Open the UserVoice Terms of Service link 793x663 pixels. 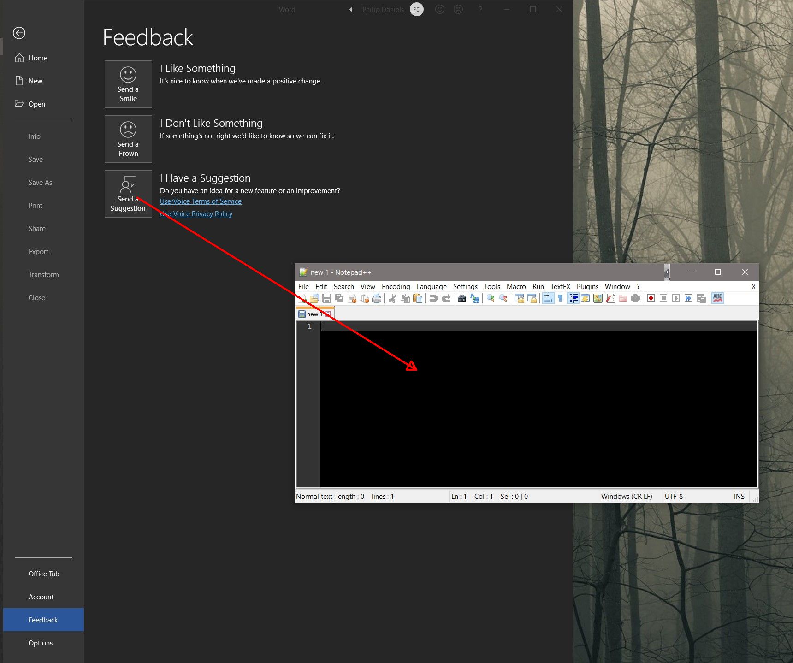point(201,201)
